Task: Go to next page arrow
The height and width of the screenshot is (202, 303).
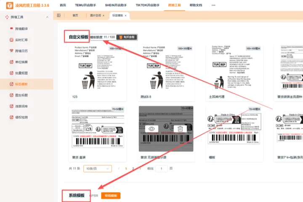Action: [x=140, y=169]
